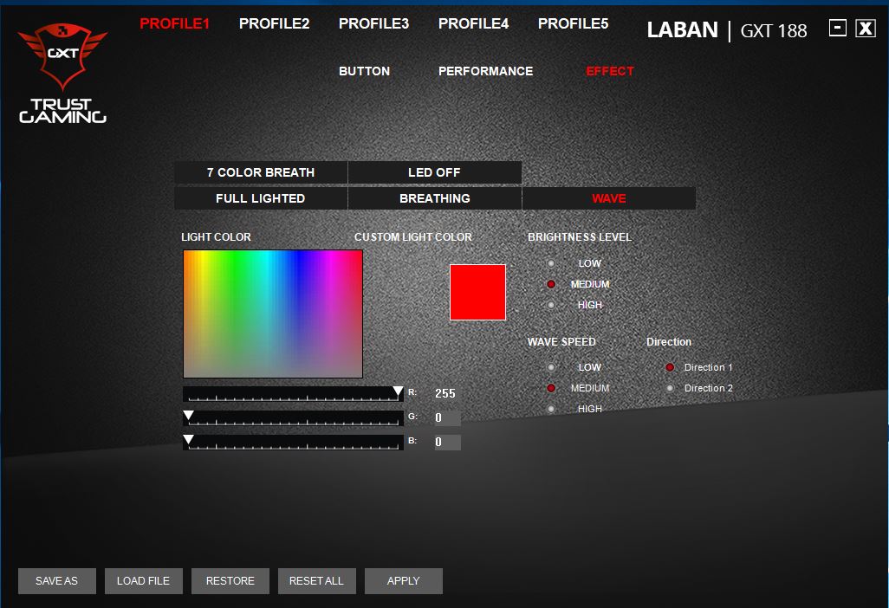Select HIGH wave speed

[551, 408]
